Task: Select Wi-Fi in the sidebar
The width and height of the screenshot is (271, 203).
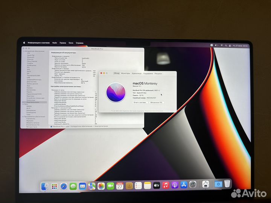Action: (28, 108)
